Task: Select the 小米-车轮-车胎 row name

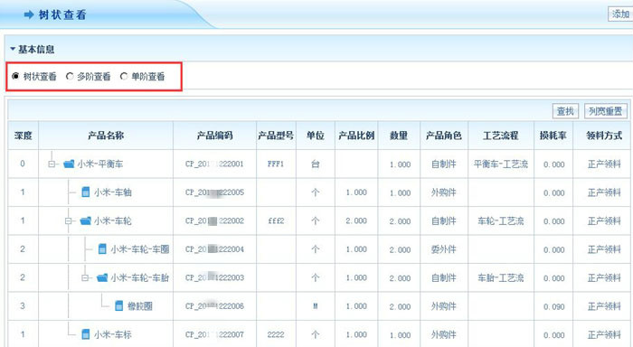Action: [x=139, y=277]
